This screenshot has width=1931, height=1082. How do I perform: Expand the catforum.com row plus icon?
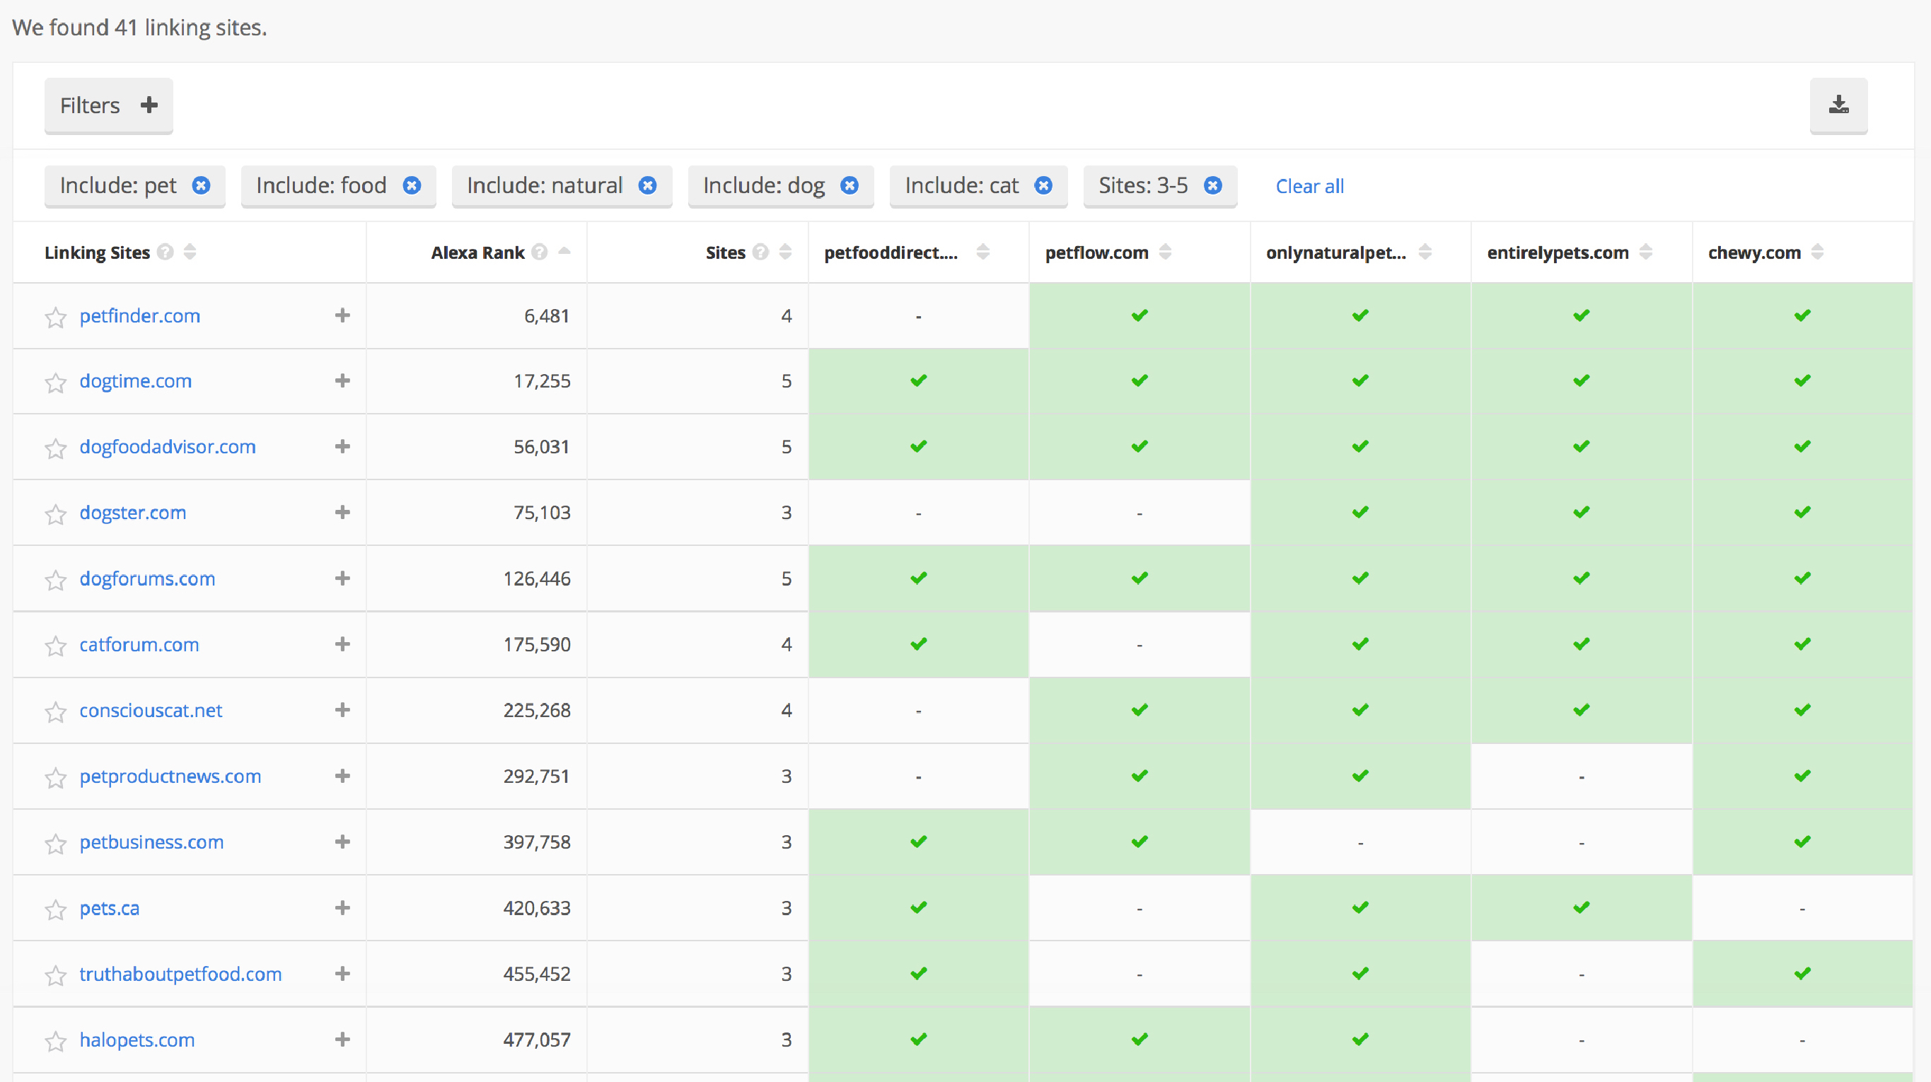tap(342, 644)
